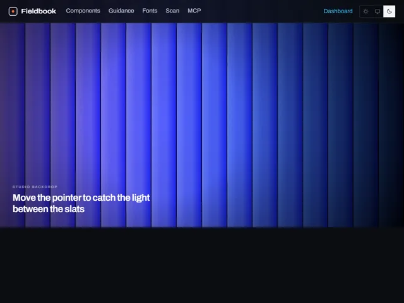
Task: Click the Fieldbook wordmark text
Action: tap(39, 11)
